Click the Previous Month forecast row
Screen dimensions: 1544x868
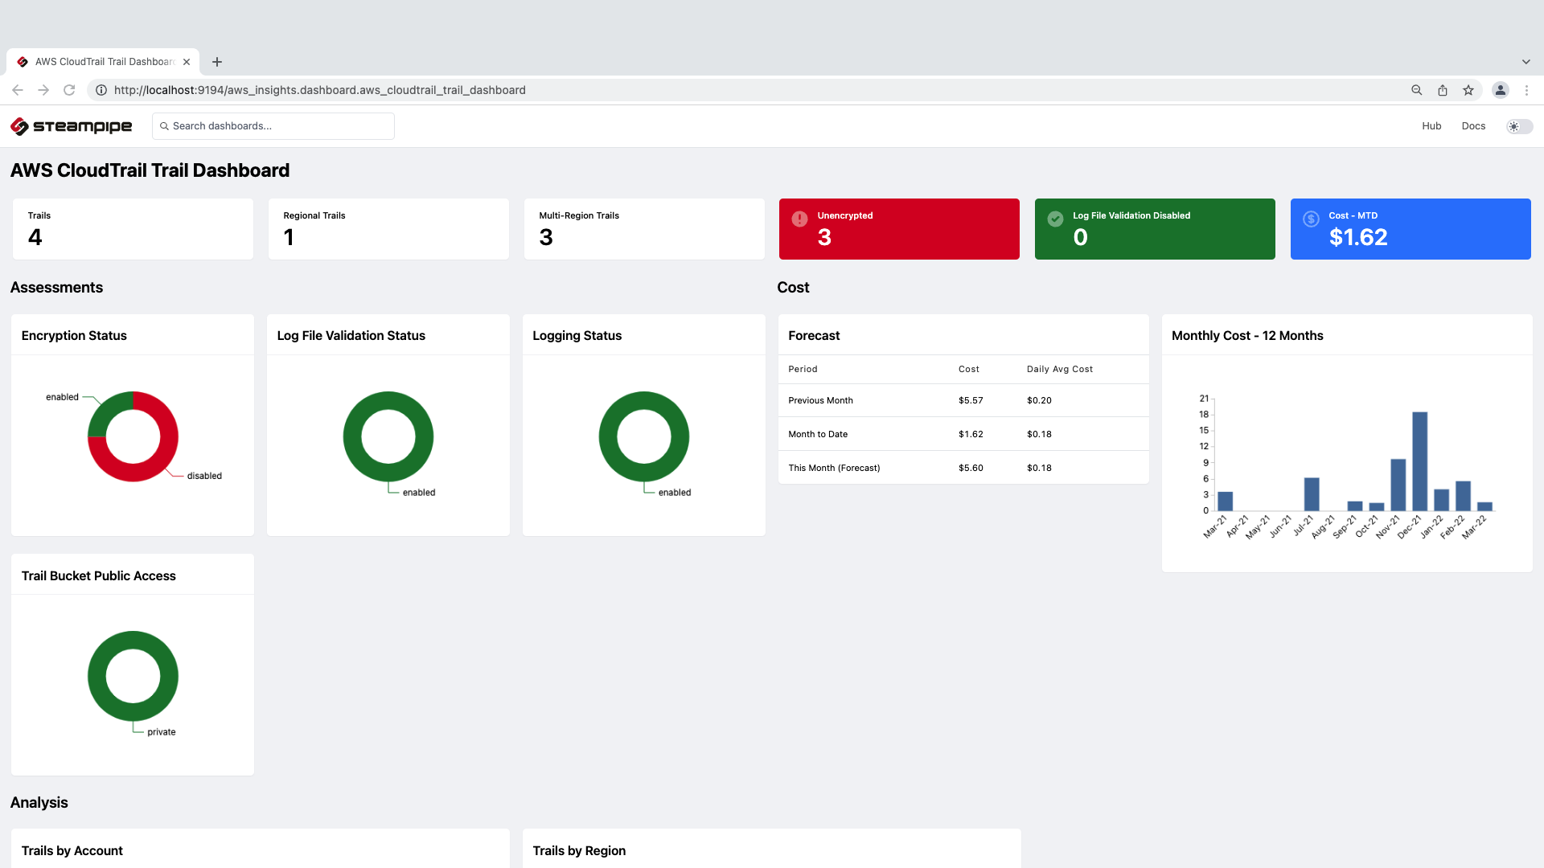click(963, 399)
